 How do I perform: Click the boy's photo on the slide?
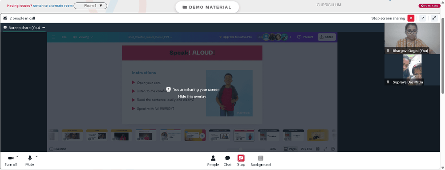[229, 93]
